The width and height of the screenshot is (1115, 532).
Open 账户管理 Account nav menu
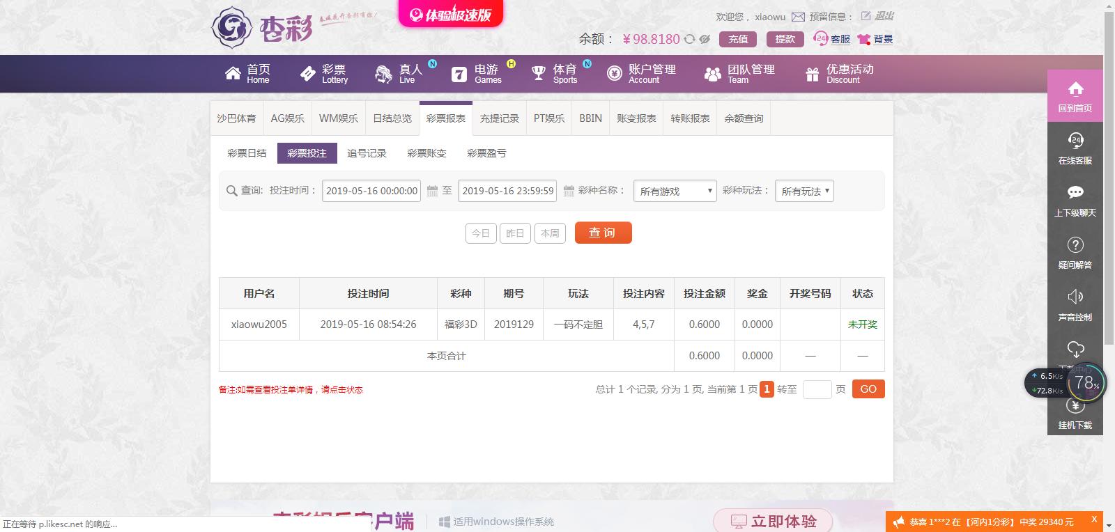pyautogui.click(x=643, y=73)
